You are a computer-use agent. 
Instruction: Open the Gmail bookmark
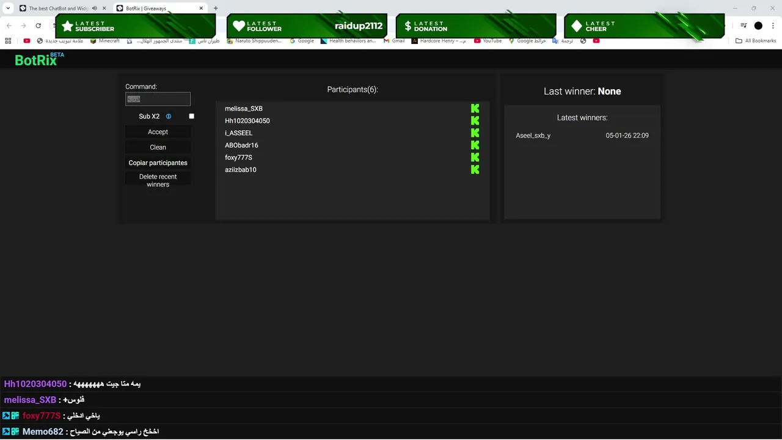point(395,41)
